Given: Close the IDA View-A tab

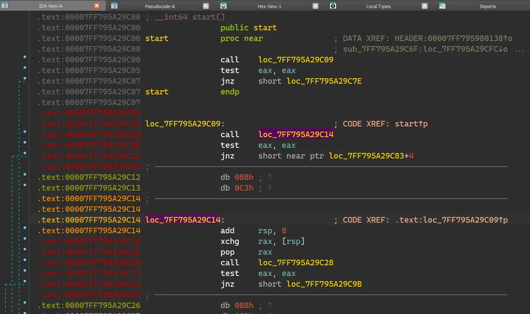Looking at the screenshot, I should (x=97, y=6).
